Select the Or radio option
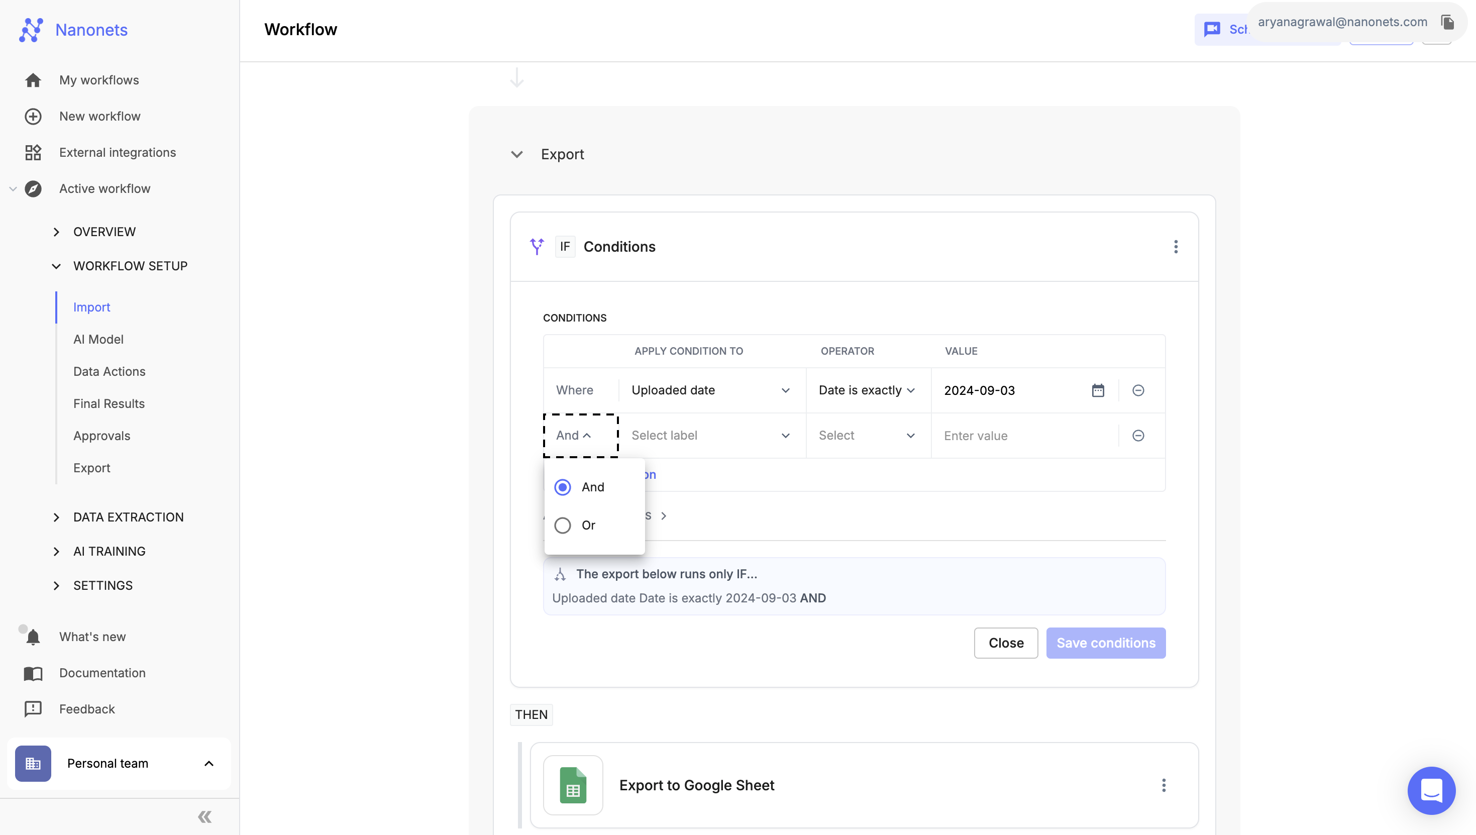This screenshot has height=835, width=1476. (563, 526)
